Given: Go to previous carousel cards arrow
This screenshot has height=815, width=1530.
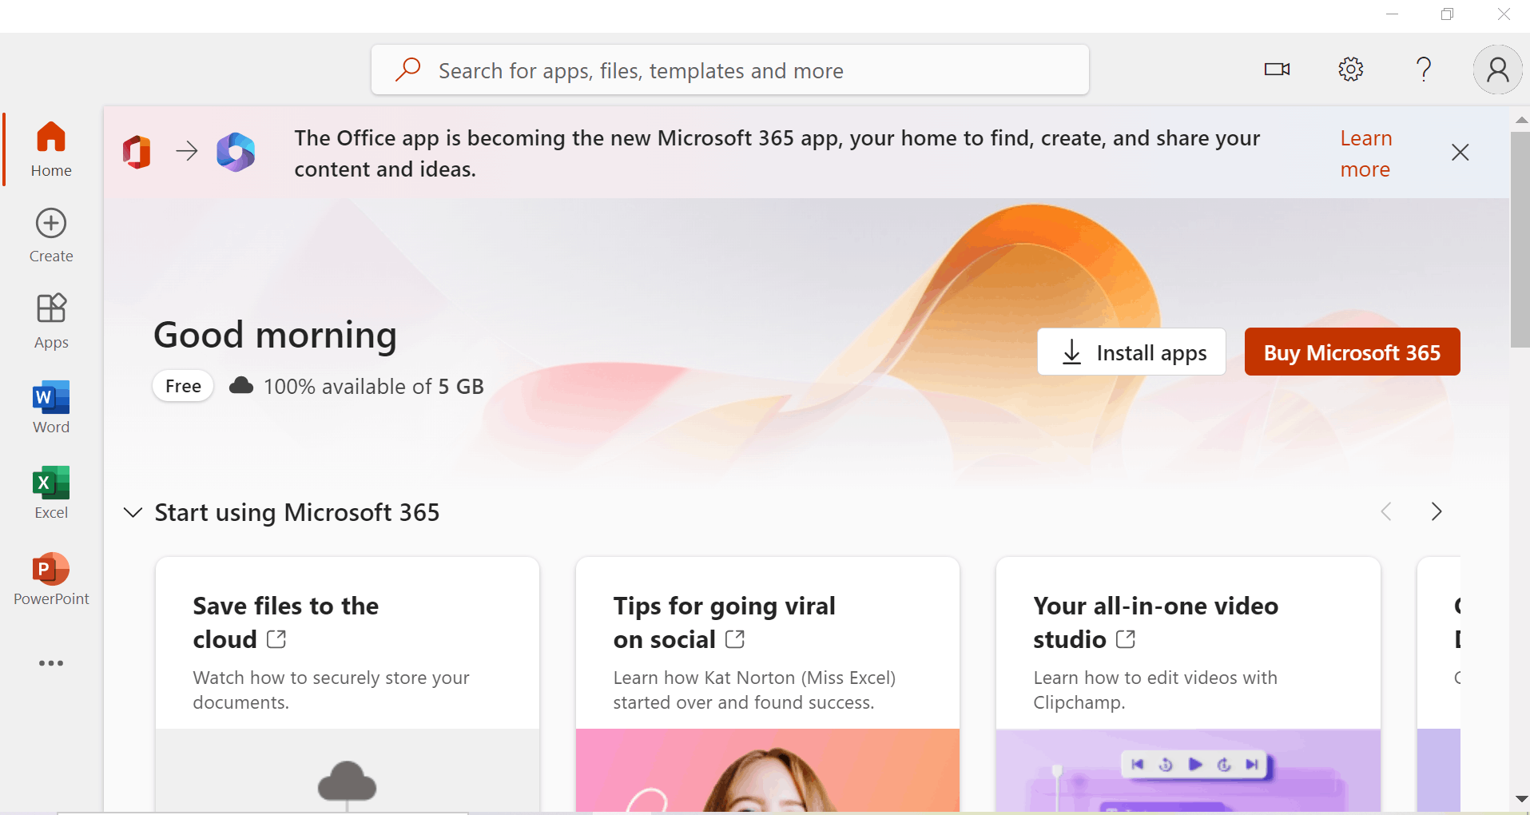Looking at the screenshot, I should click(1386, 511).
